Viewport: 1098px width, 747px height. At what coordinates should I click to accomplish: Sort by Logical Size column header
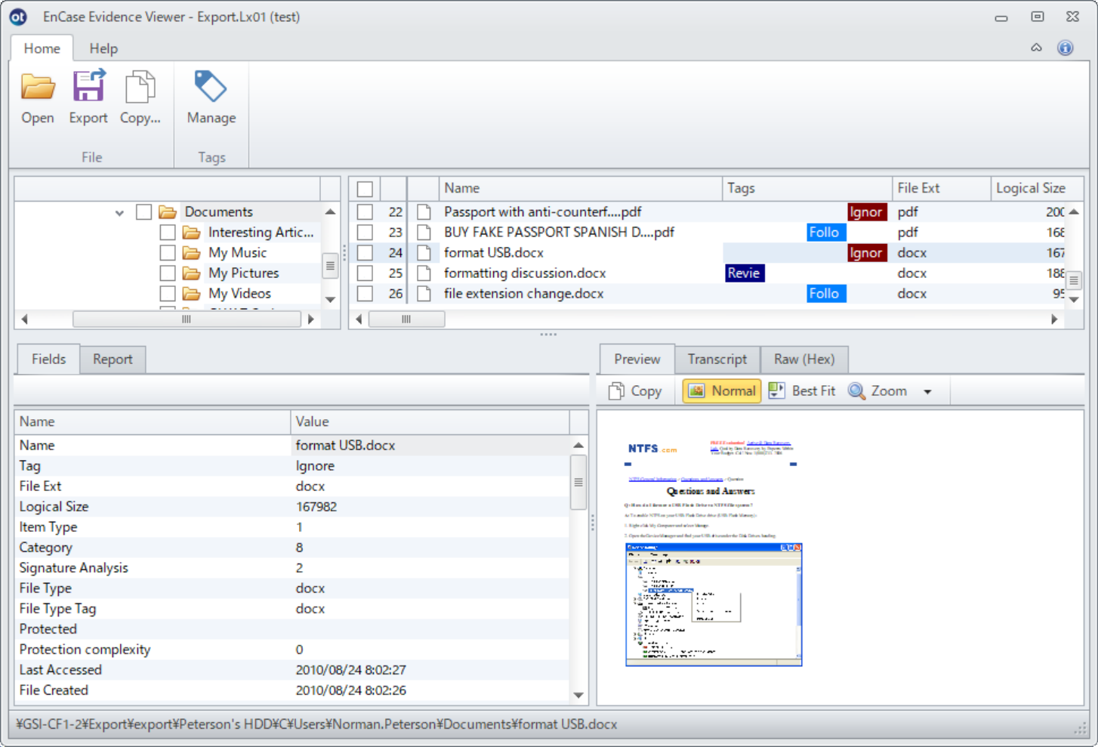(x=1036, y=188)
